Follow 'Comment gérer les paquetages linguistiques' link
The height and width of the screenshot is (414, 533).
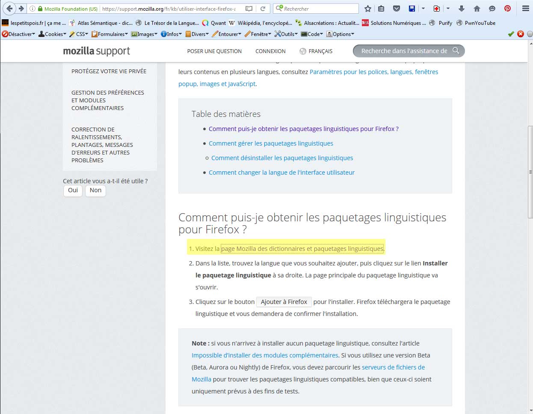point(271,143)
